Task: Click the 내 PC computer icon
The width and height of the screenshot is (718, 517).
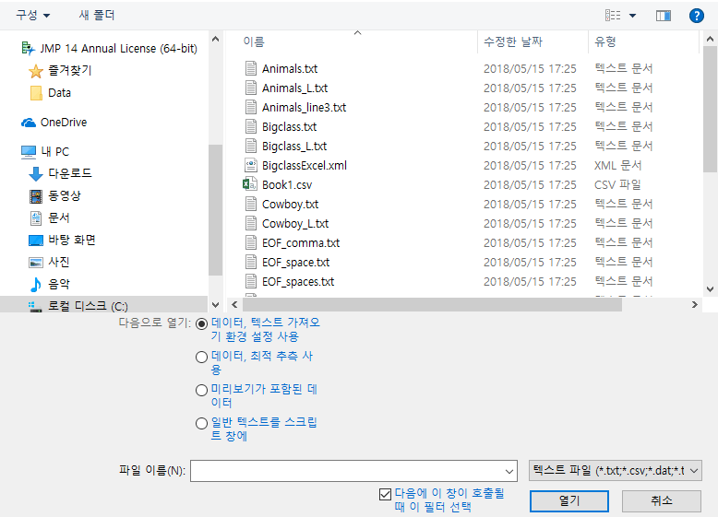Action: [x=29, y=152]
